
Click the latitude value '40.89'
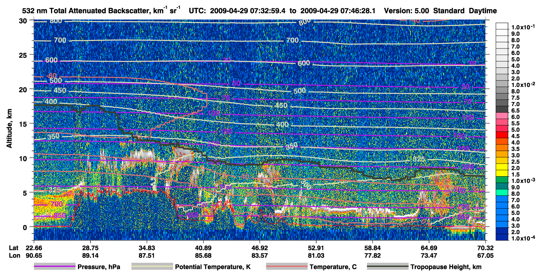coord(203,248)
